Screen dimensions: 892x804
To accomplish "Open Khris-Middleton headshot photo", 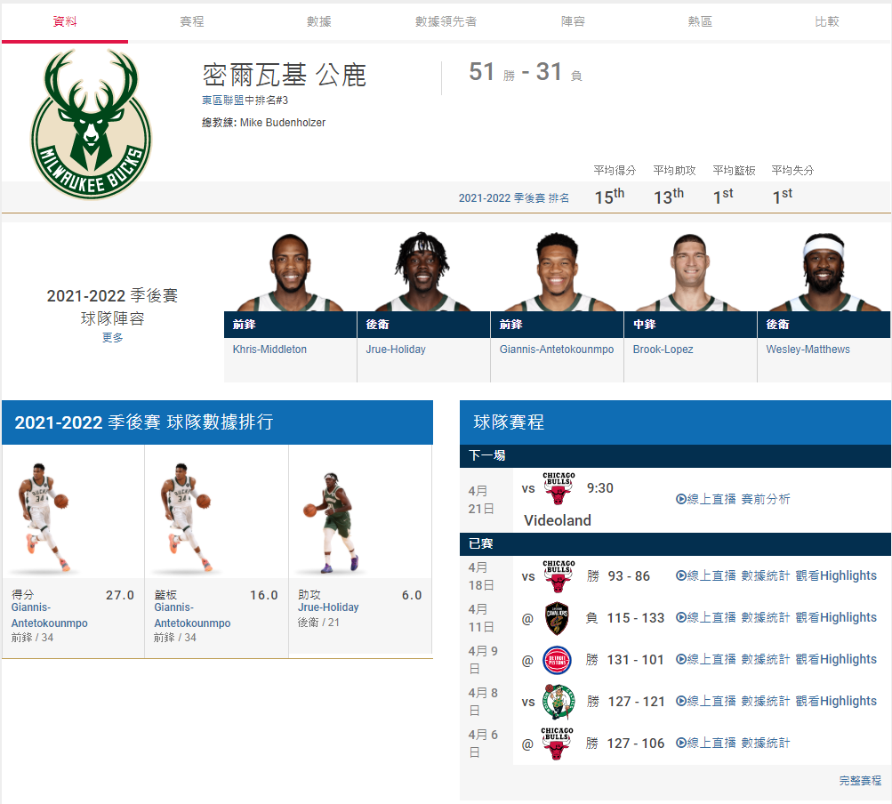I will coord(291,272).
